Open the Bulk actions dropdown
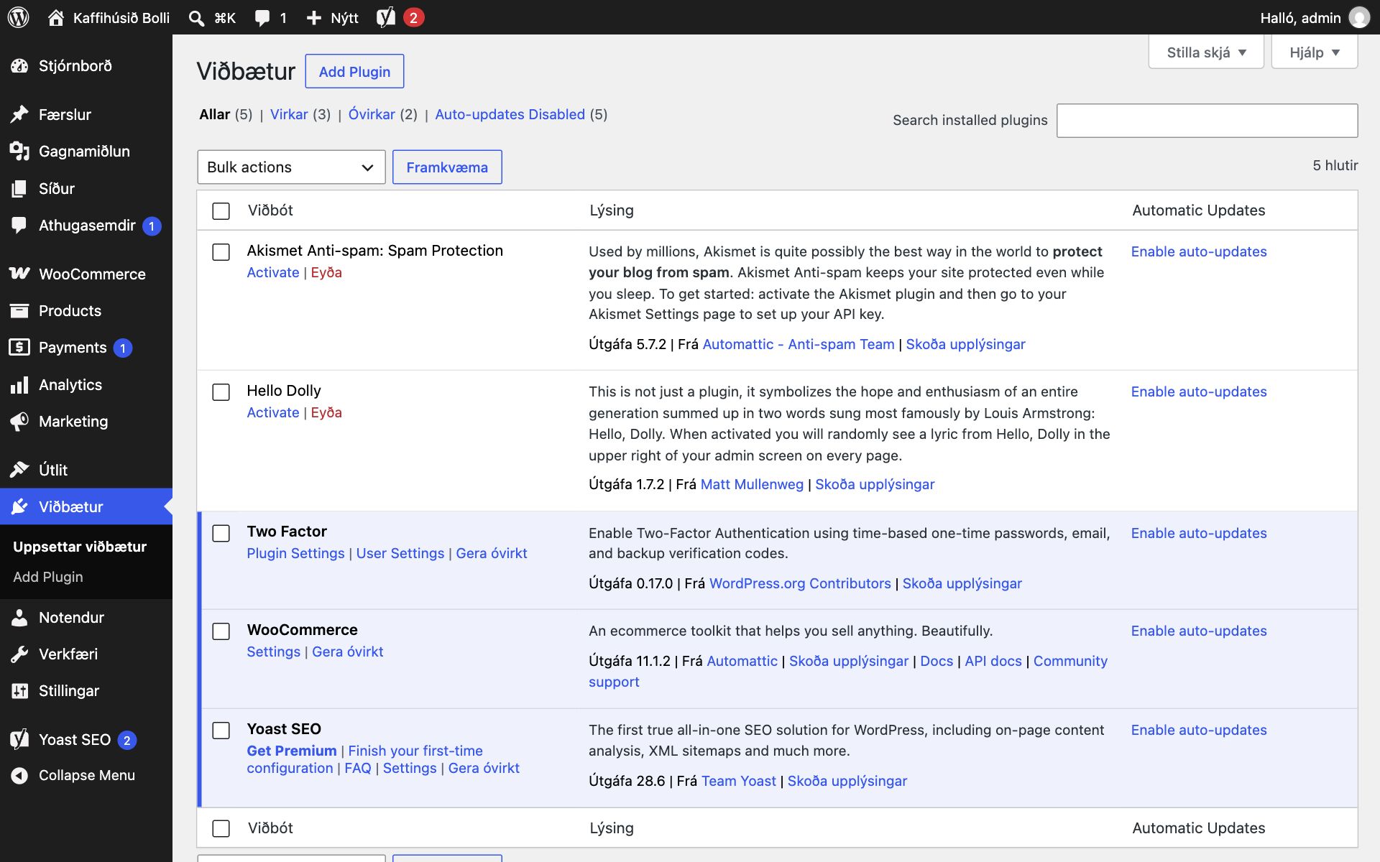The height and width of the screenshot is (862, 1380). pos(291,167)
